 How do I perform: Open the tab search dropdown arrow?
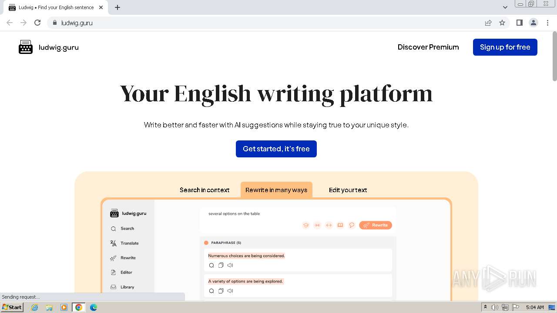[x=505, y=7]
